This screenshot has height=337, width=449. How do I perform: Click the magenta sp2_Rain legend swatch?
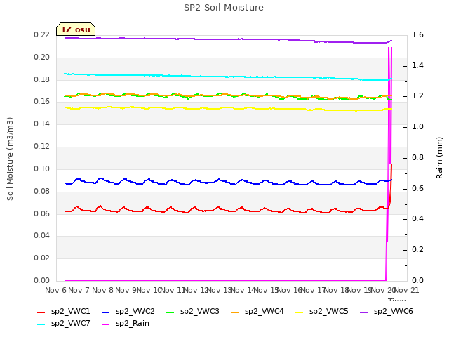pyautogui.click(x=106, y=324)
